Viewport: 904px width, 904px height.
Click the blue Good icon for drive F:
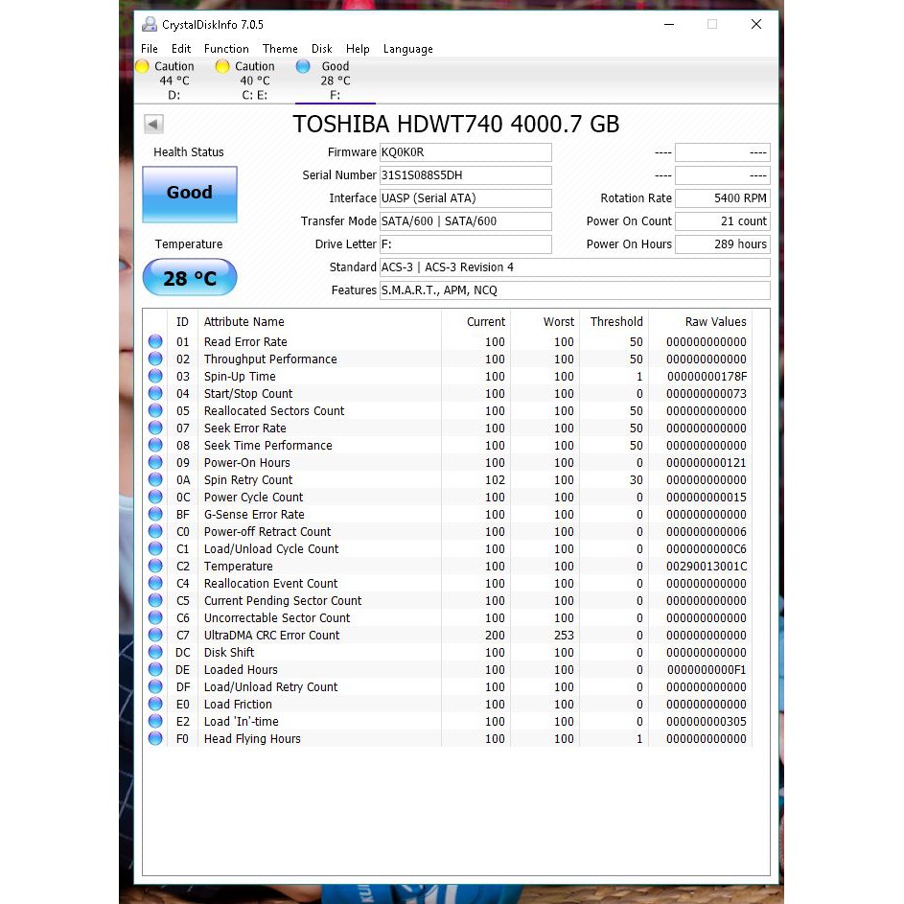click(x=302, y=66)
